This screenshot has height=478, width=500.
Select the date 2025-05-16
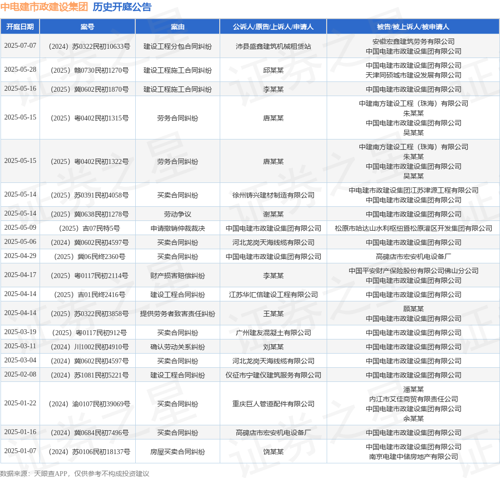point(20,89)
